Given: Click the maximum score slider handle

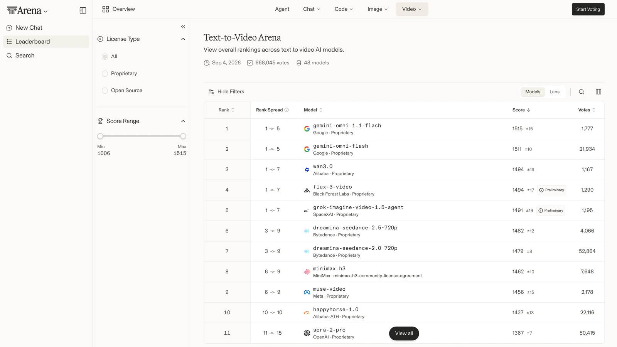Looking at the screenshot, I should click(183, 136).
